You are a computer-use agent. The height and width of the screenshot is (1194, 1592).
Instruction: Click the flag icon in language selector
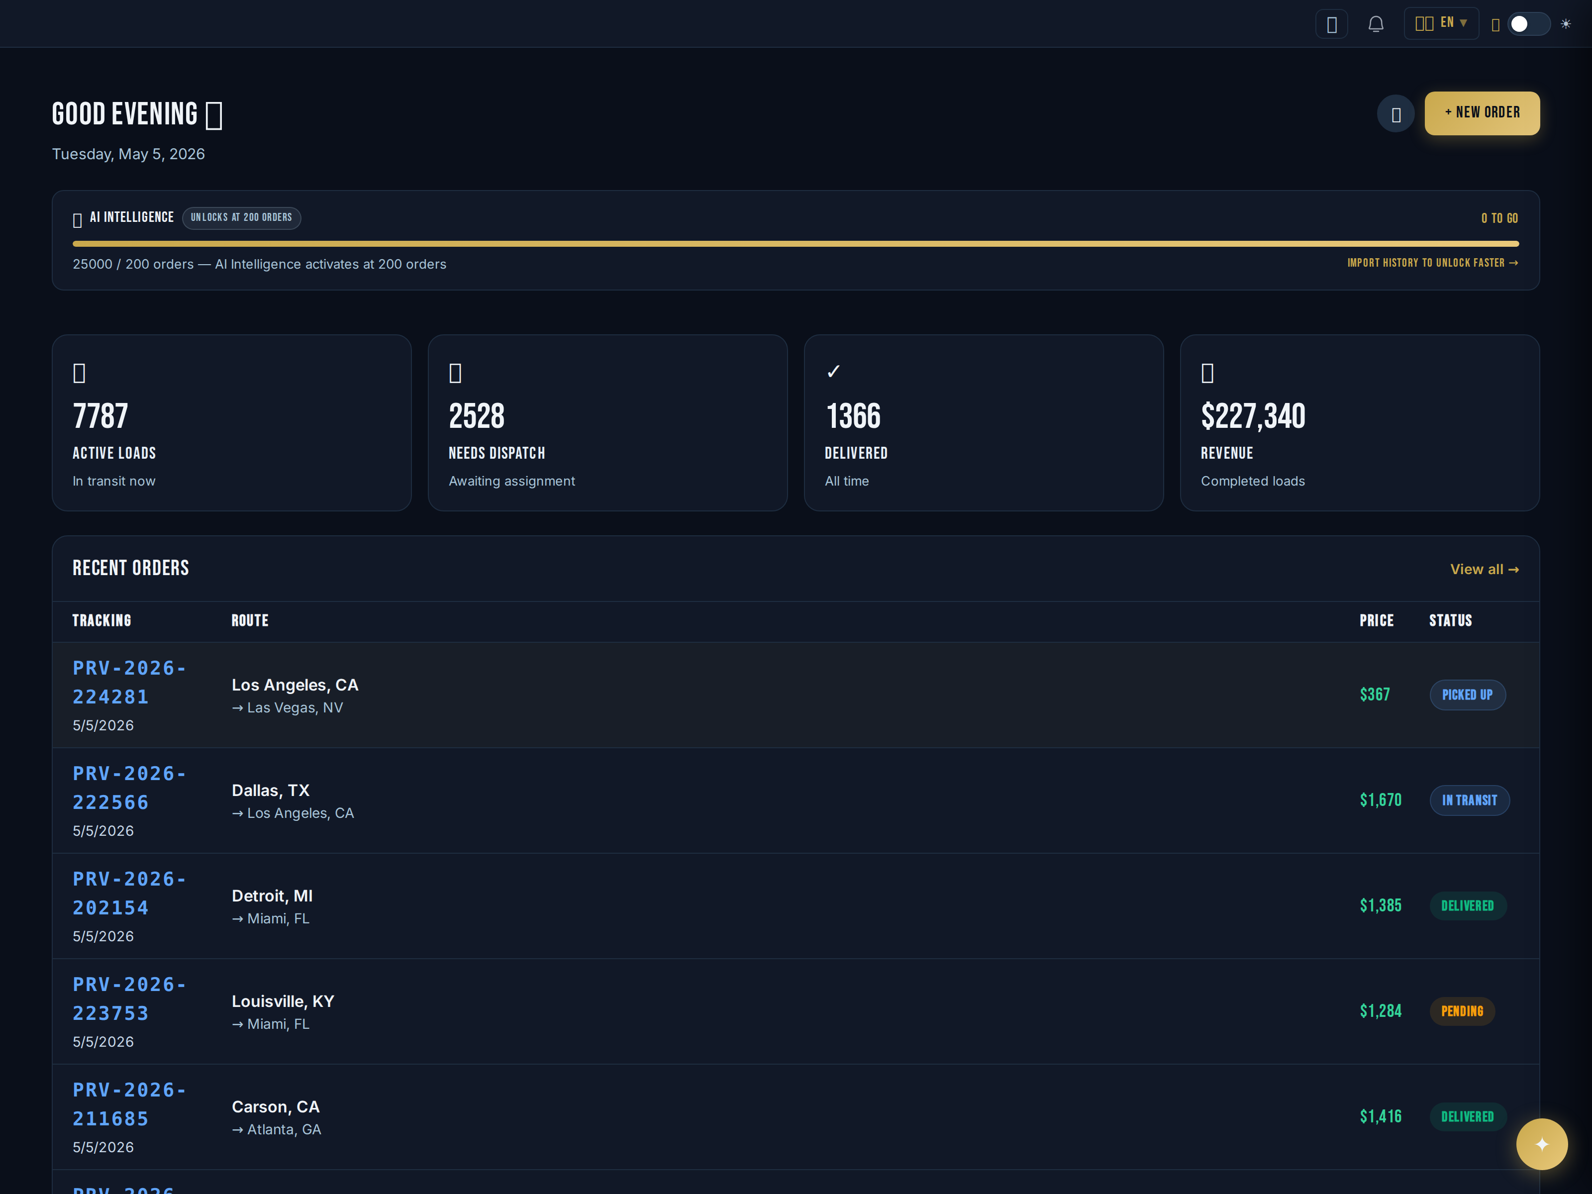pos(1424,24)
